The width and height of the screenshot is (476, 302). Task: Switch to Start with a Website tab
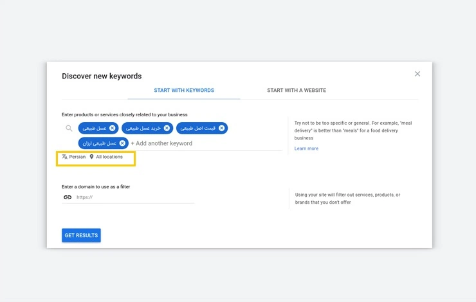pos(297,91)
